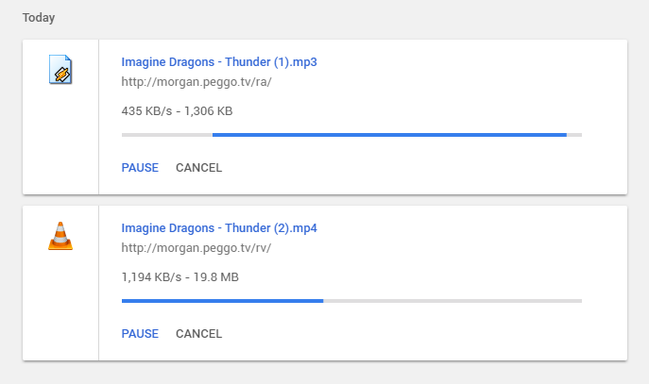Click blue filled part of mp3 progress bar
This screenshot has width=649, height=384.
tap(389, 135)
